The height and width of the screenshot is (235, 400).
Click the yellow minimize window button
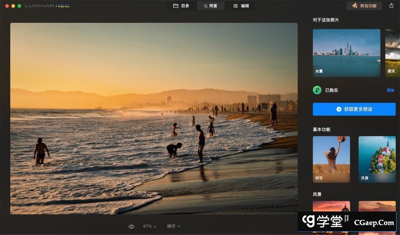tap(13, 6)
